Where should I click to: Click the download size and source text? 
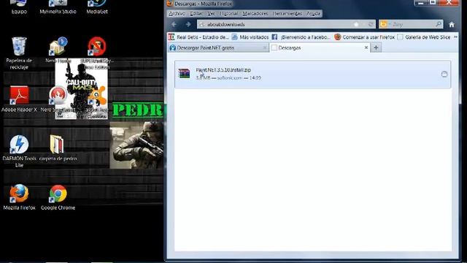pos(228,78)
